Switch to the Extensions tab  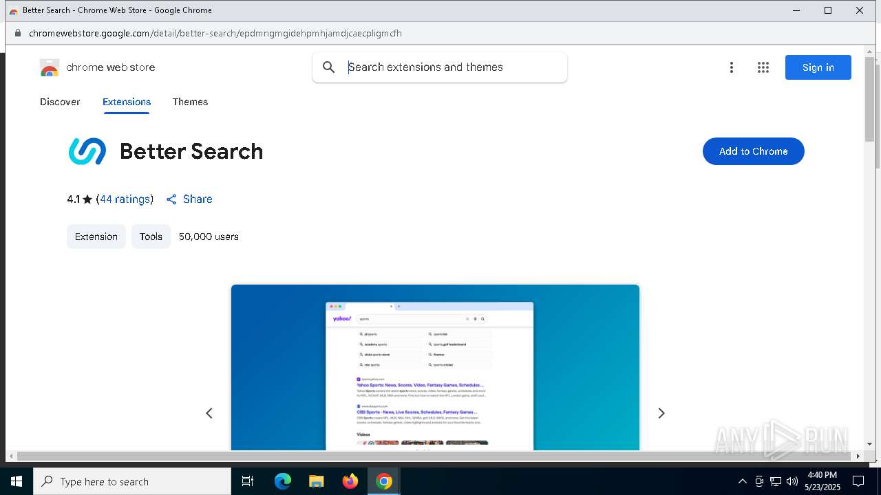[127, 102]
